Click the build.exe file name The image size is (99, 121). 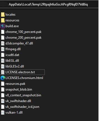(12, 26)
